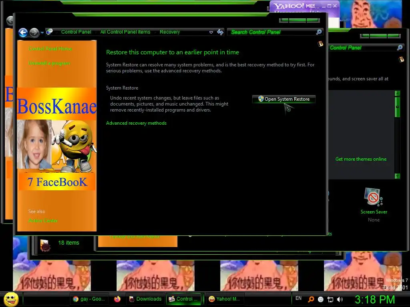The width and height of the screenshot is (410, 307).
Task: Click the orange search icon in system tray
Action: (311, 299)
